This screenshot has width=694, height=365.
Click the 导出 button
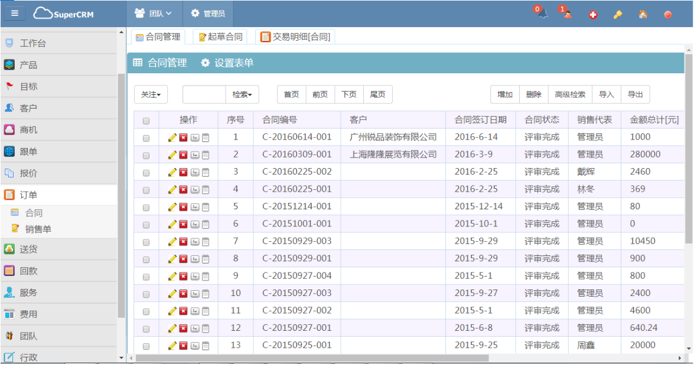pyautogui.click(x=636, y=94)
